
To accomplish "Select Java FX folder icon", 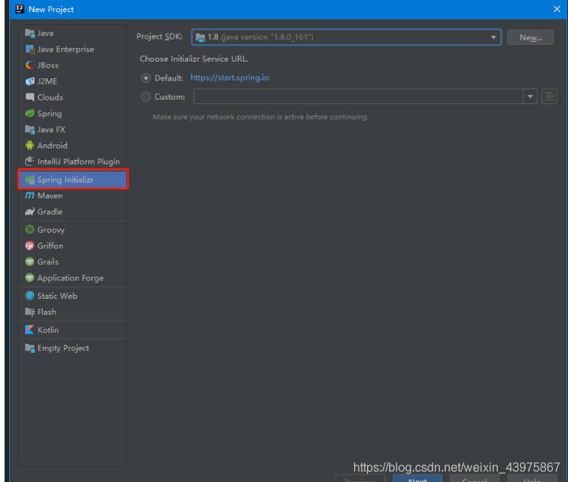I will click(x=30, y=129).
